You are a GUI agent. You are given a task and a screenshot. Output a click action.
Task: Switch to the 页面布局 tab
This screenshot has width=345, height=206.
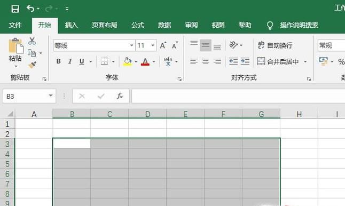pos(104,25)
